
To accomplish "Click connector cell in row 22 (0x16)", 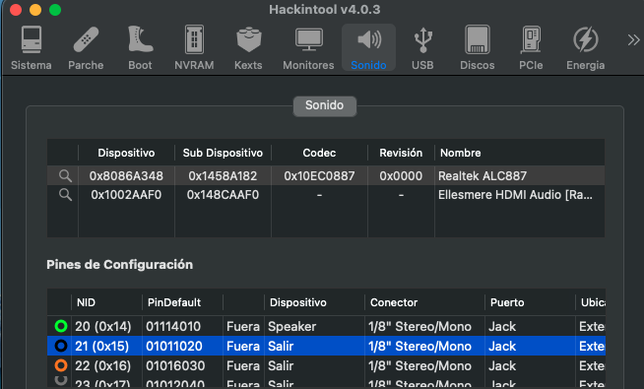I will pyautogui.click(x=419, y=365).
